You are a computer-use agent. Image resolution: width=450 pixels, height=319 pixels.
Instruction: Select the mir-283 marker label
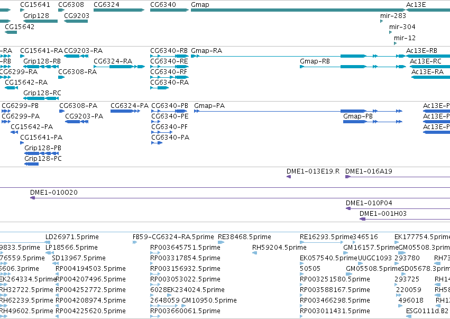[393, 15]
